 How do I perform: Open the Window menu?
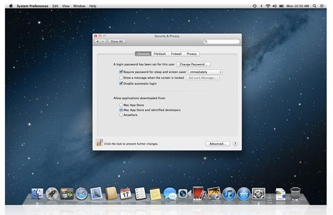79,6
